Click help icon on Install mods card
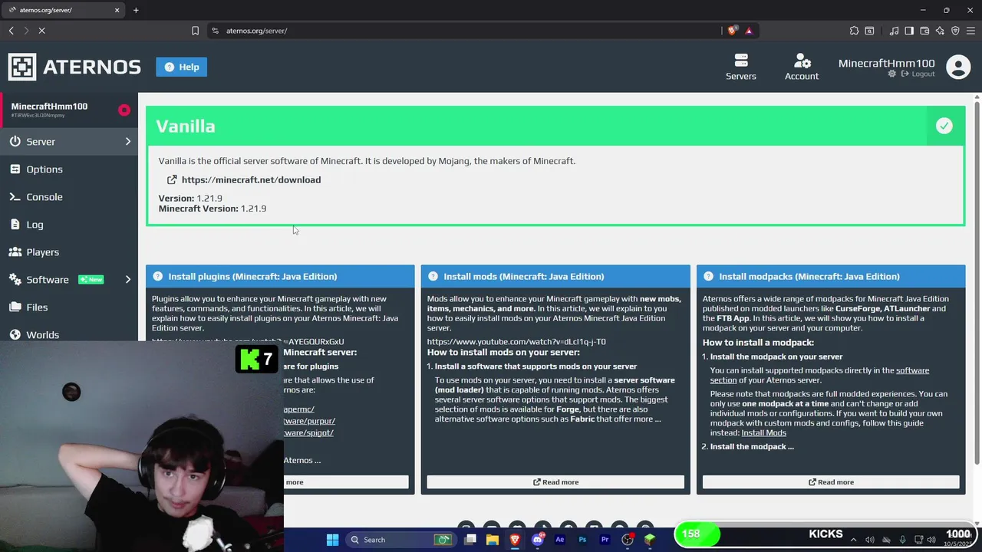Viewport: 982px width, 552px height. (433, 276)
